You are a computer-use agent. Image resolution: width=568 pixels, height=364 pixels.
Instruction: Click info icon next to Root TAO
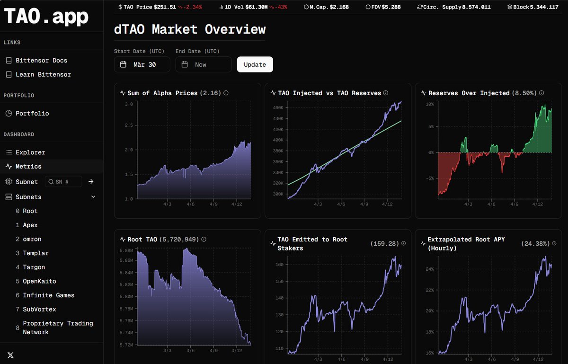[204, 240]
